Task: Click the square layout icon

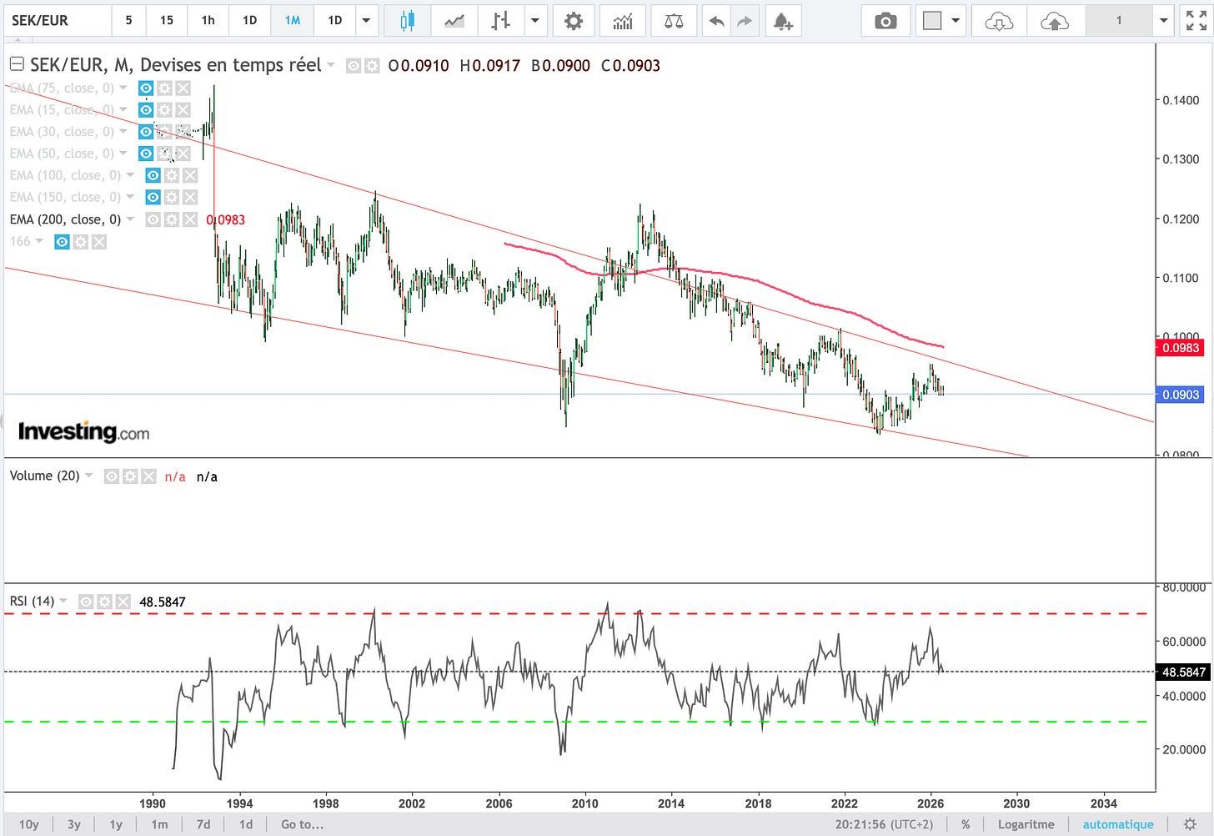Action: pos(932,21)
